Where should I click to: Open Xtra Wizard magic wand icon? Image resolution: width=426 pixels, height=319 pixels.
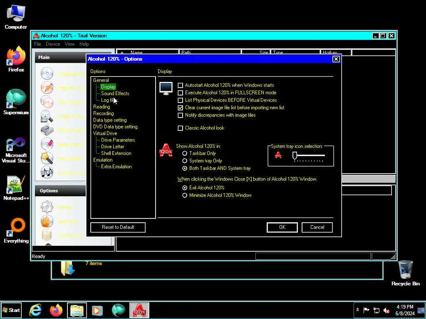pyautogui.click(x=47, y=158)
